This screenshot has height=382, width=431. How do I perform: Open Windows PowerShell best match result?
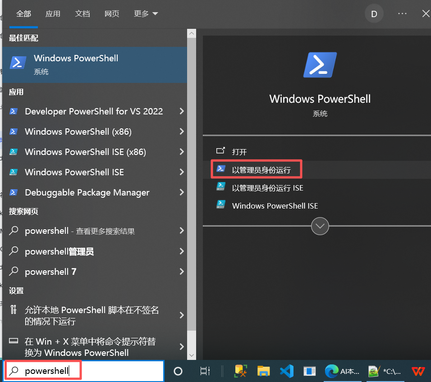tap(95, 65)
